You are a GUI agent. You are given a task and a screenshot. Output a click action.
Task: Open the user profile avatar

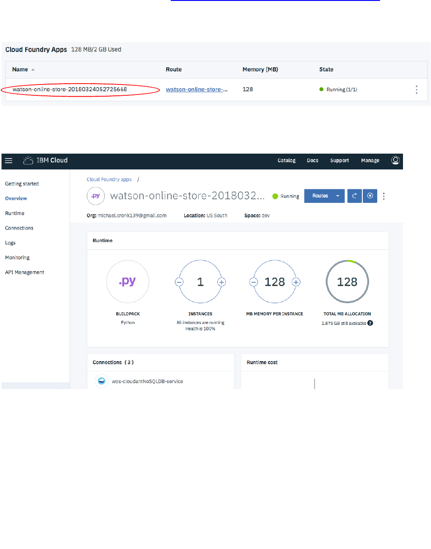pyautogui.click(x=395, y=160)
